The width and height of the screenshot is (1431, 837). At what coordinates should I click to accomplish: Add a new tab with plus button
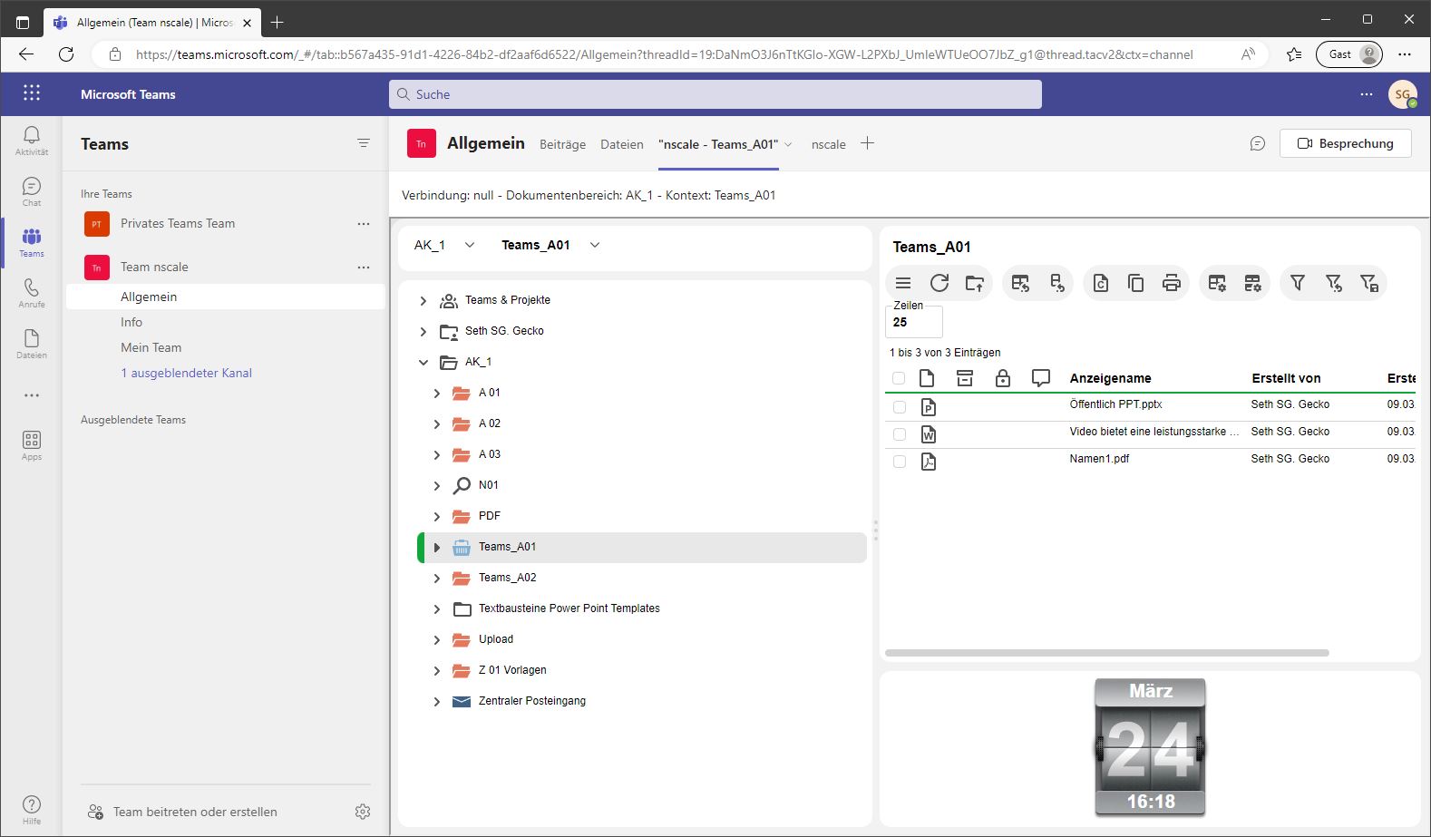[867, 143]
